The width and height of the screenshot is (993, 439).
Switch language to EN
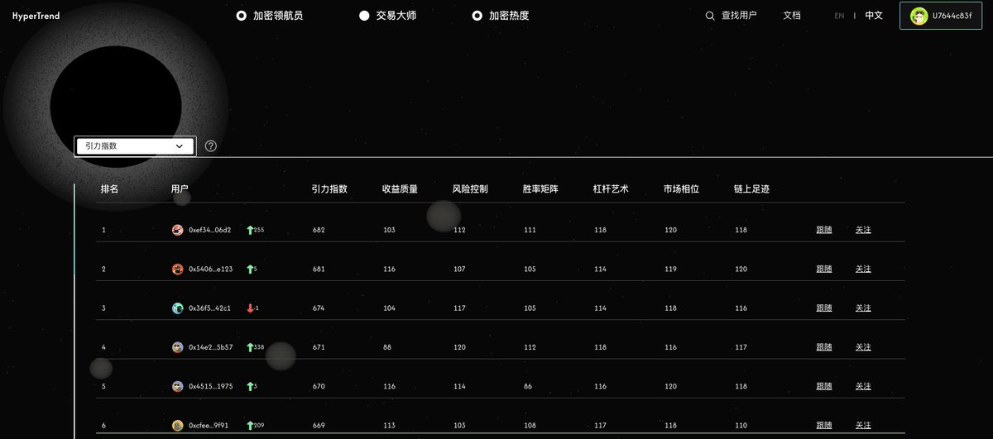[839, 16]
